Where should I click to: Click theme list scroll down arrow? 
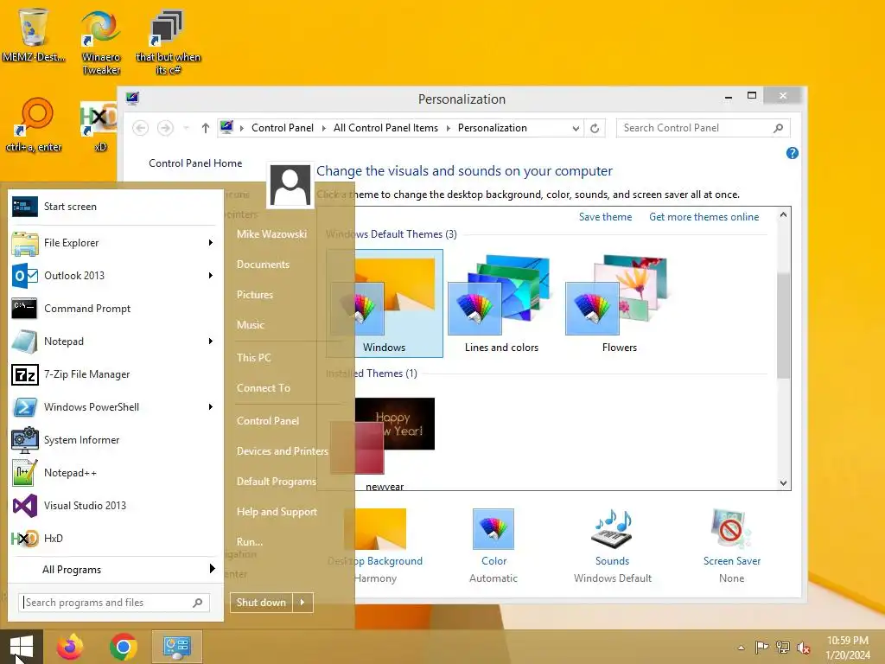pos(783,482)
